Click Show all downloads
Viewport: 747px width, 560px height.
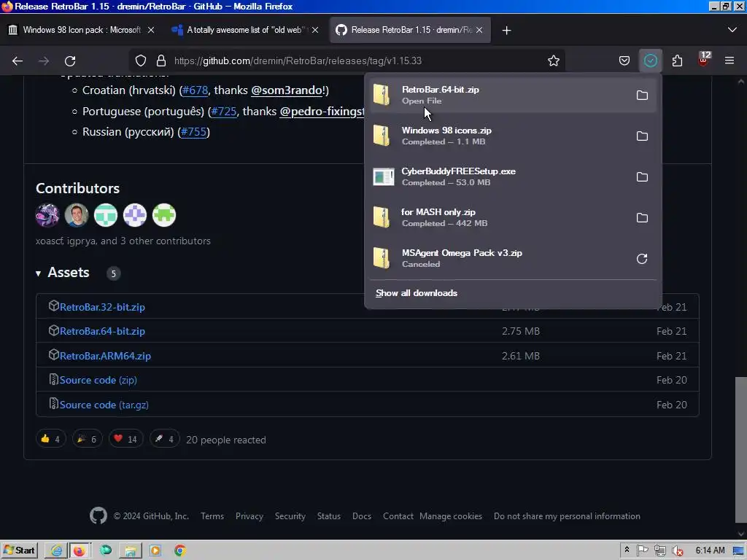tap(417, 293)
